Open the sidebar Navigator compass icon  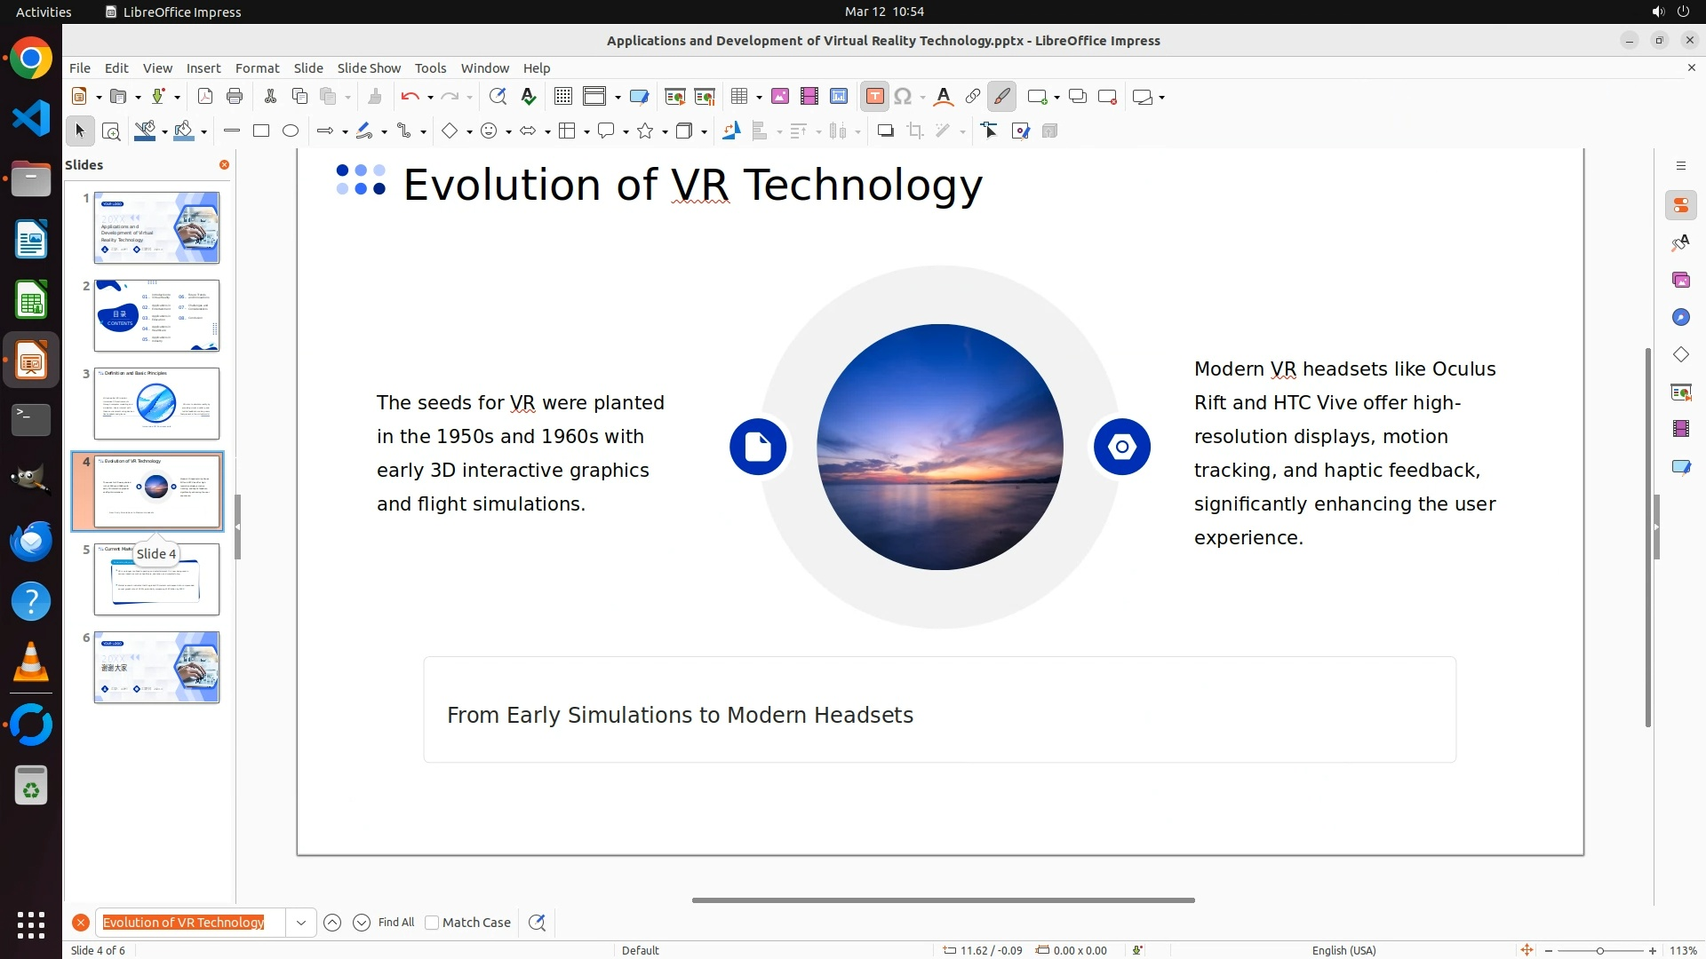pos(1680,318)
